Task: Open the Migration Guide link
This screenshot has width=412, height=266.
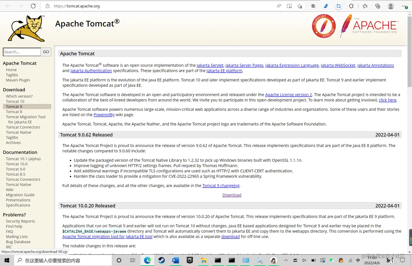Action: (x=20, y=195)
